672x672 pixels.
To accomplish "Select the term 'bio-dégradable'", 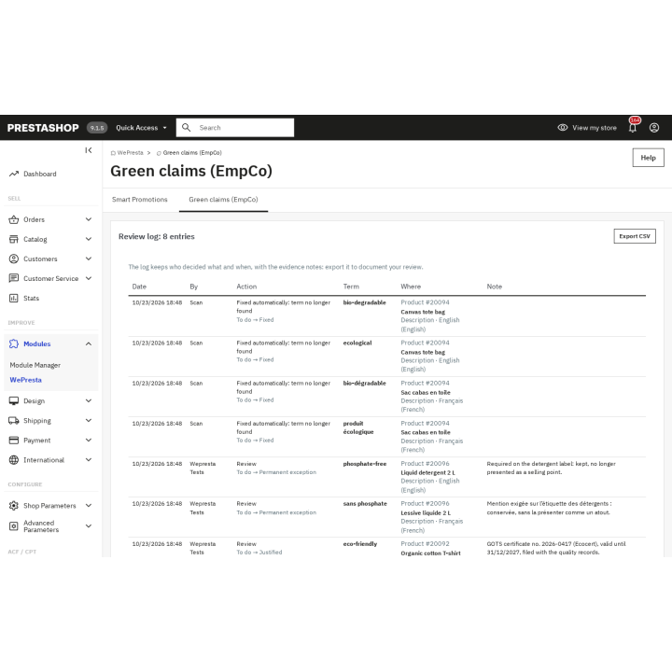I will point(364,384).
